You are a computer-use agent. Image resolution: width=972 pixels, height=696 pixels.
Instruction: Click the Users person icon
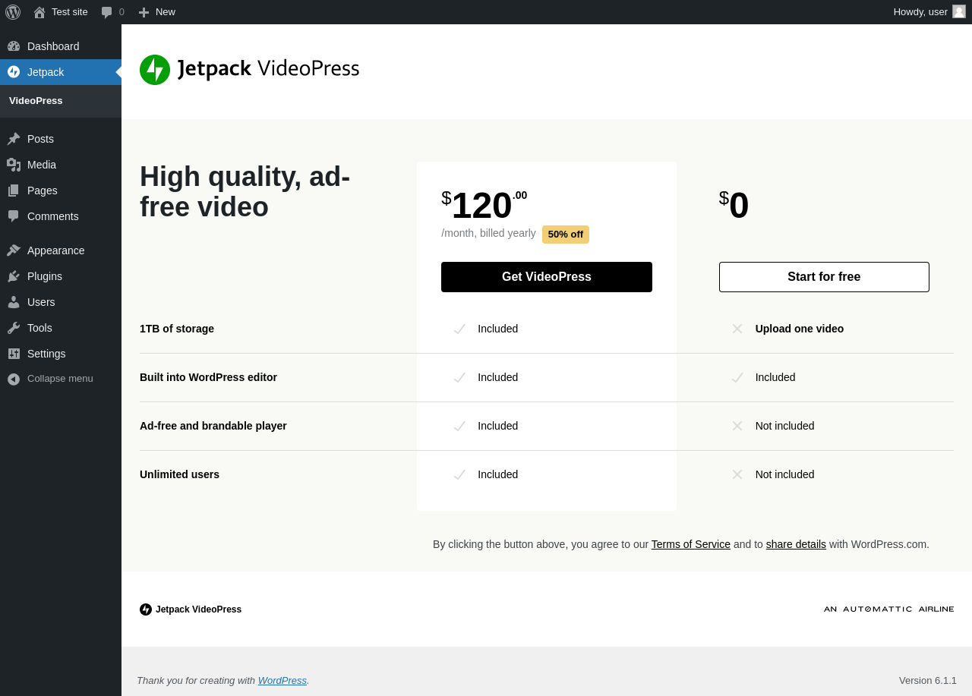14,302
